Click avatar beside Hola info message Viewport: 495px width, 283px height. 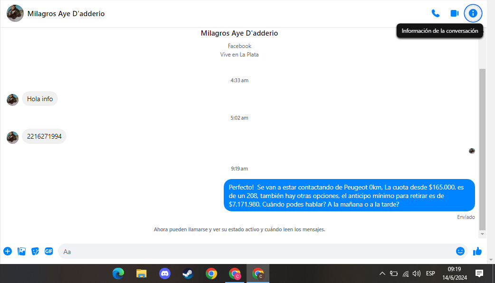coord(13,100)
